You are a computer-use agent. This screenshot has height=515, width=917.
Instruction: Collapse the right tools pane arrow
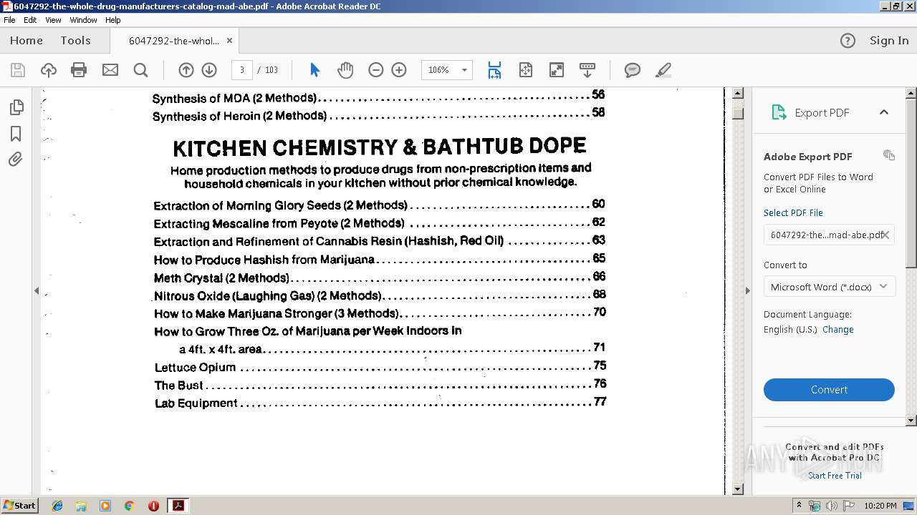[x=747, y=290]
